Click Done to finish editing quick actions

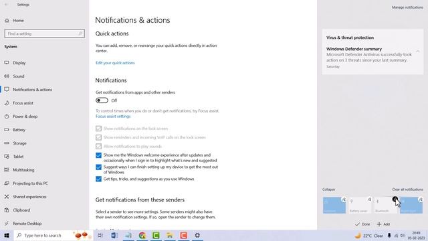coord(362,224)
